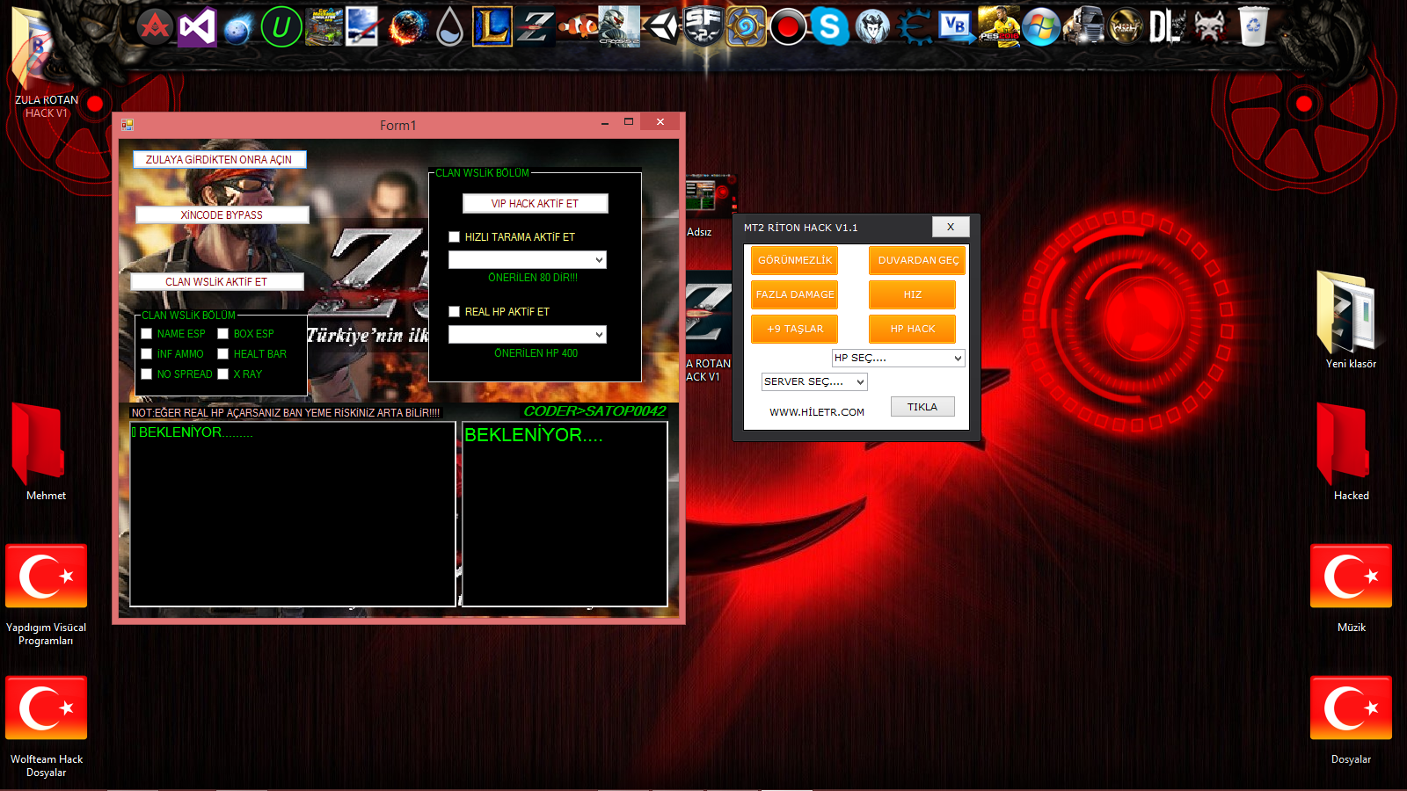Open the Rainmeter water drop icon
Screen dimensions: 1407x791
(450, 27)
